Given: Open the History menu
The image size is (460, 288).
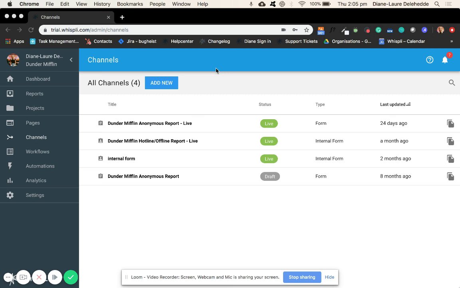Looking at the screenshot, I should pyautogui.click(x=102, y=4).
